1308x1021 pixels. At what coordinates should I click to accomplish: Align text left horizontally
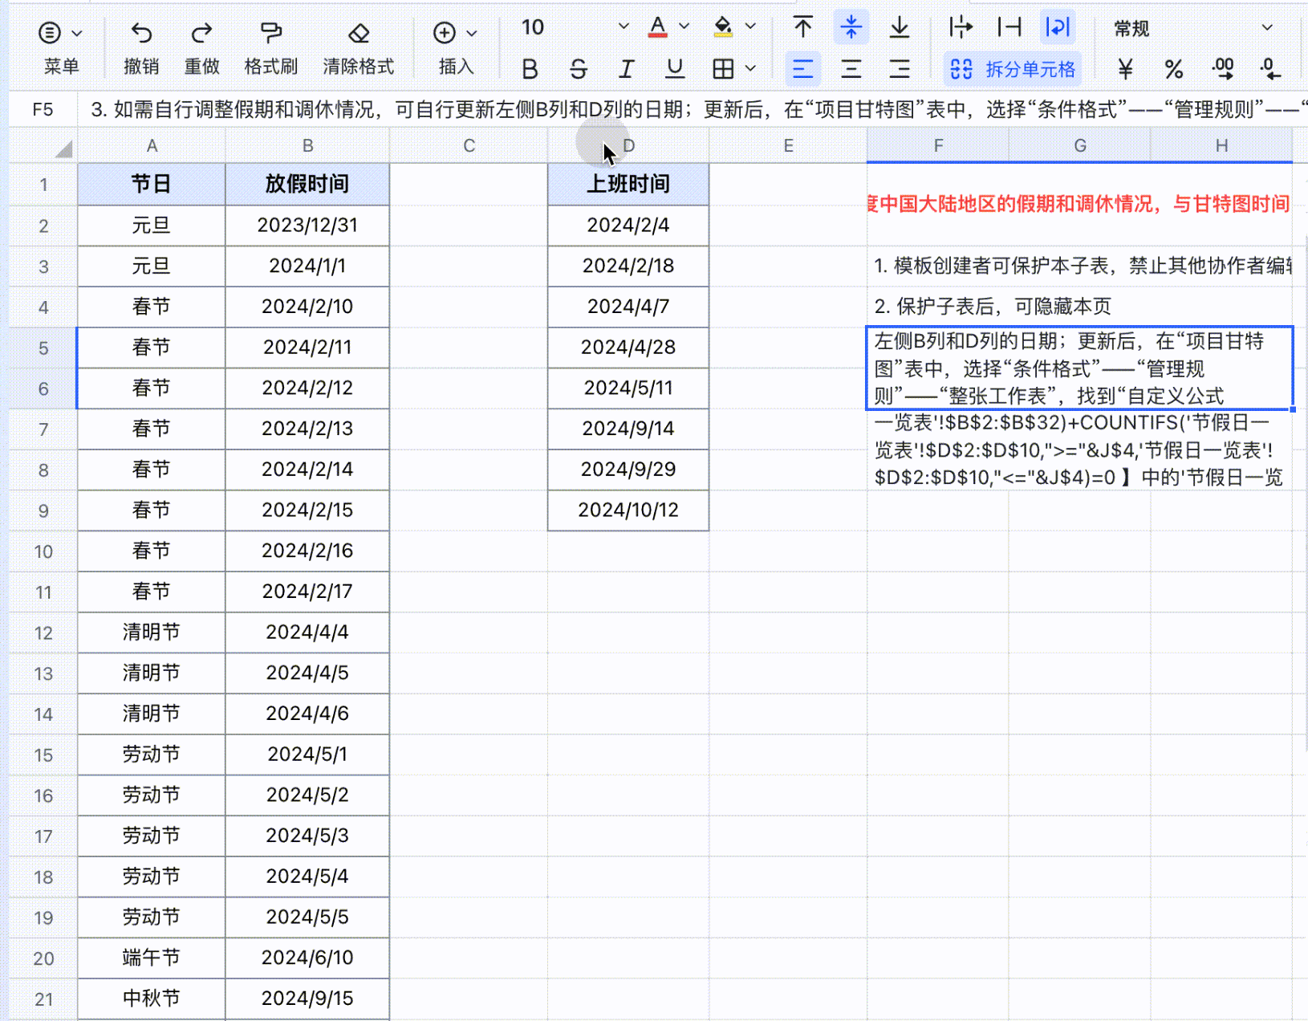[802, 69]
